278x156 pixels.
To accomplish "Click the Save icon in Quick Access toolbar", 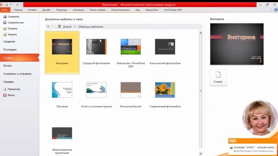I will (6, 5).
